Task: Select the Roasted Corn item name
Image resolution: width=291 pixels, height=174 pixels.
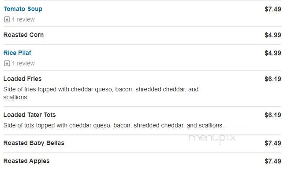Action: pyautogui.click(x=23, y=35)
